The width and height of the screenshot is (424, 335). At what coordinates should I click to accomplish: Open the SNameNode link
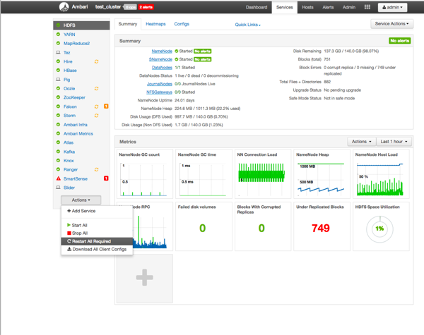click(160, 59)
